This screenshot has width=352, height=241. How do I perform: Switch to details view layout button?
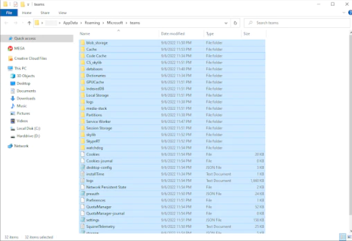pos(343,237)
